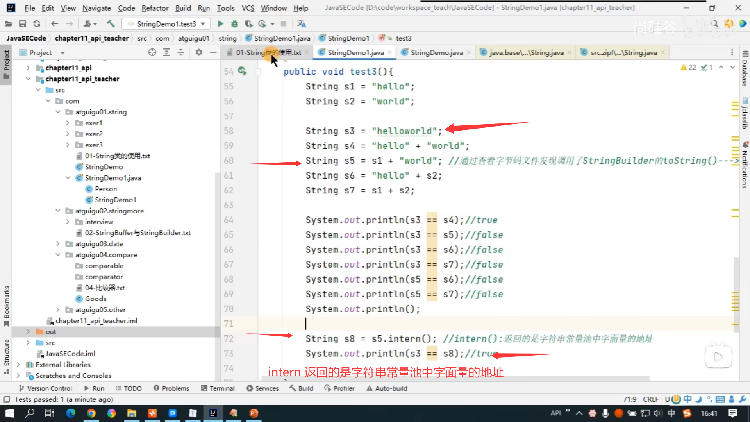Open the Problems tool window button

click(171, 388)
